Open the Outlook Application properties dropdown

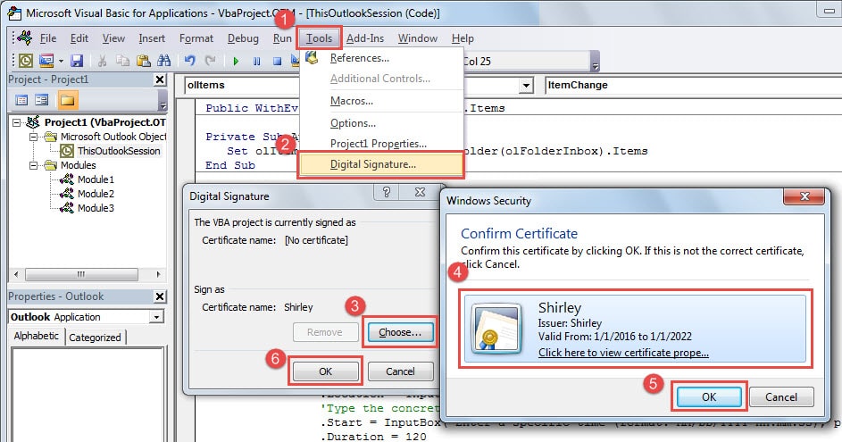click(x=156, y=317)
